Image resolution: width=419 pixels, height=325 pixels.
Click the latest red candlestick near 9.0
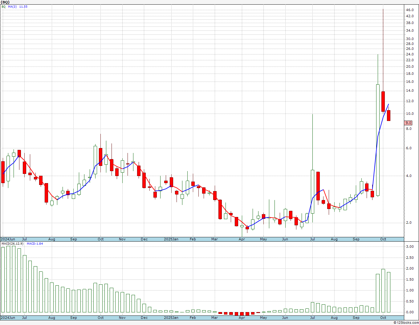(x=389, y=115)
